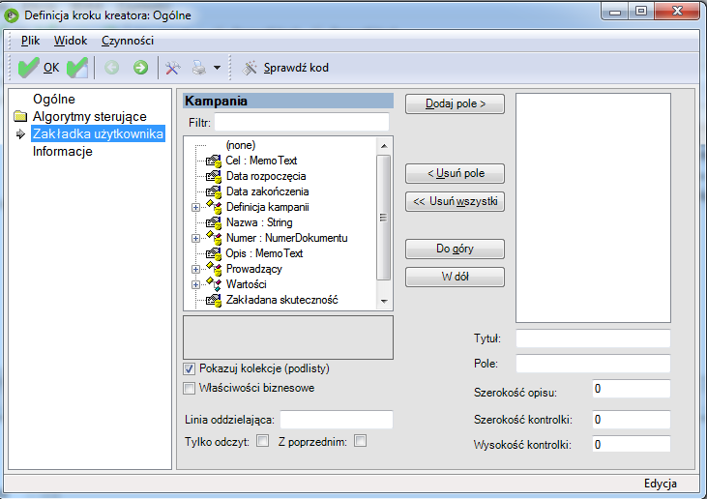The image size is (707, 499).
Task: Click the Do góry button
Action: click(455, 249)
